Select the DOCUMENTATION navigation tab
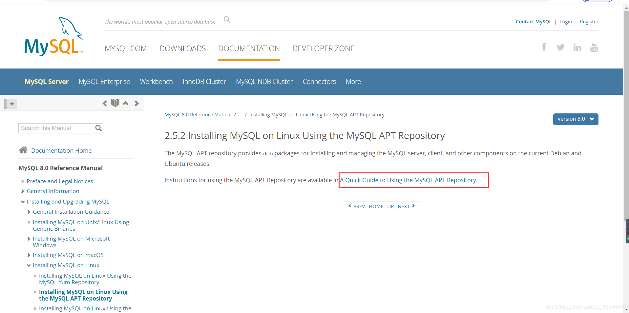This screenshot has height=313, width=629. [249, 49]
